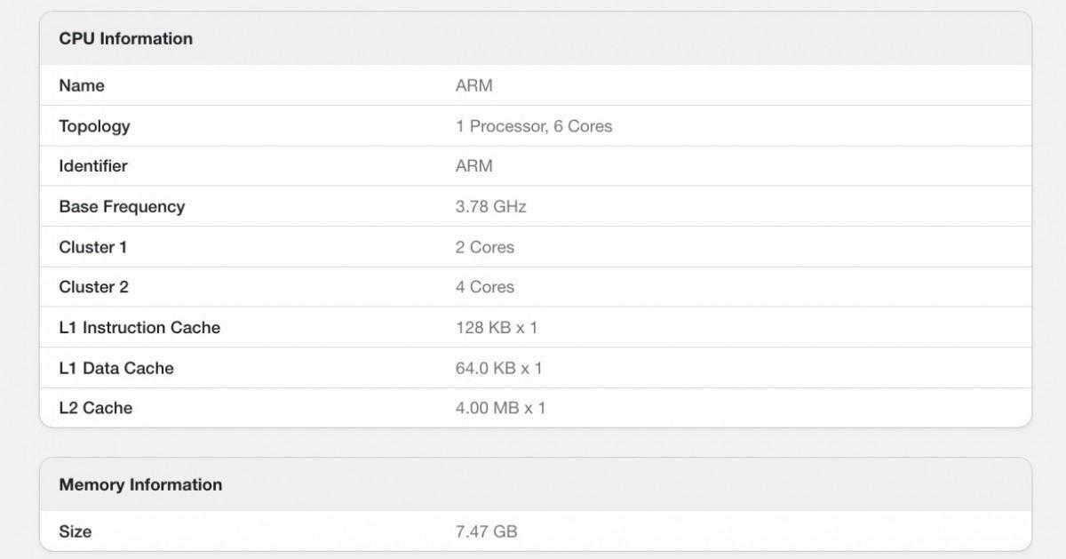Select the Topology row label
This screenshot has height=559, width=1066.
[x=94, y=126]
